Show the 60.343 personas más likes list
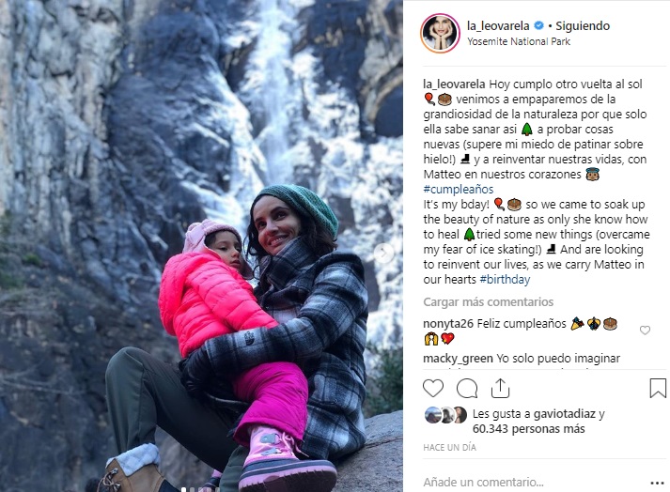The image size is (670, 492). pos(528,429)
